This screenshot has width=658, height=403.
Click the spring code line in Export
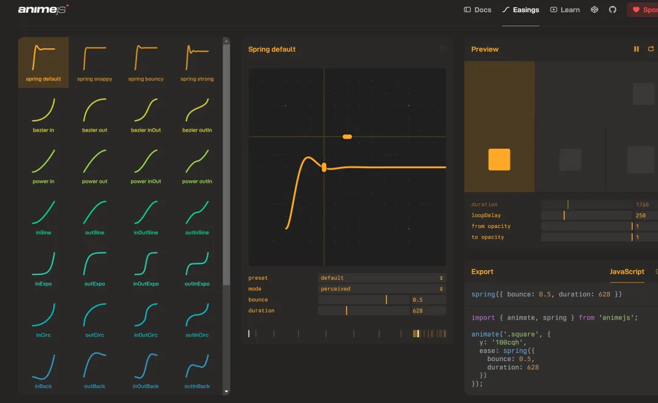(547, 294)
